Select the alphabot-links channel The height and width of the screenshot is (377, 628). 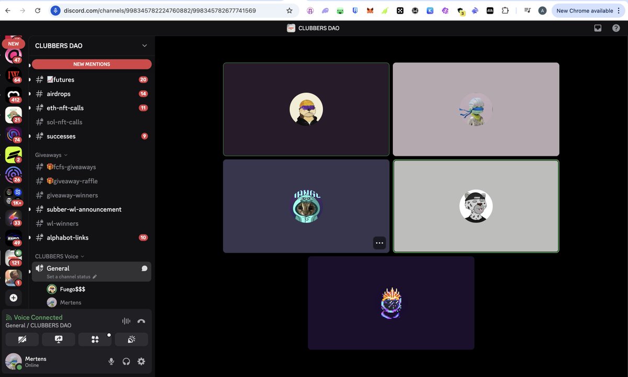click(x=66, y=237)
